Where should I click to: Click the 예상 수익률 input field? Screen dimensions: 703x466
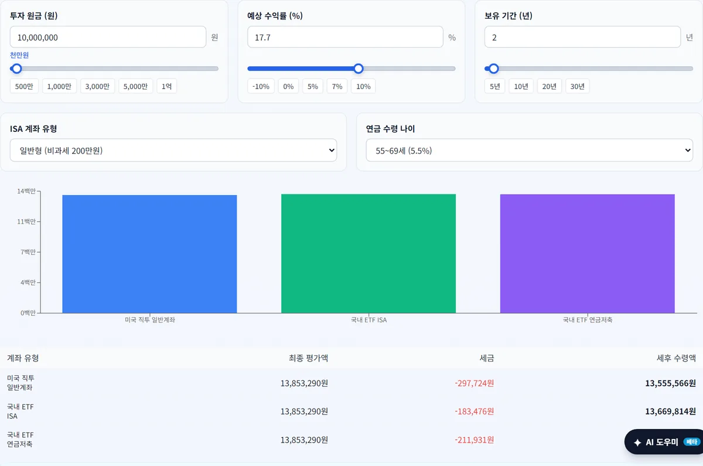pos(345,37)
